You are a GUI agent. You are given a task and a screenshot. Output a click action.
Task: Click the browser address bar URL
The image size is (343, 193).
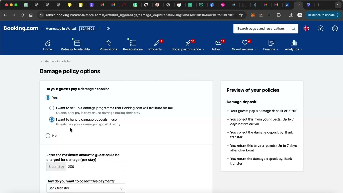coord(141,15)
